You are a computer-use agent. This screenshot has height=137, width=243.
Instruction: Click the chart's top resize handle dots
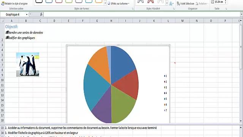(118, 45)
